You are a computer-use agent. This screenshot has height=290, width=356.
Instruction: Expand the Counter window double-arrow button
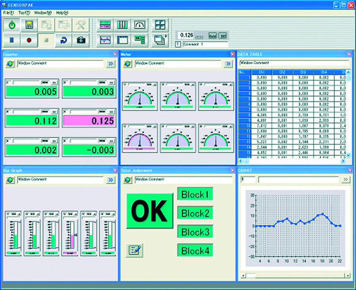pyautogui.click(x=110, y=64)
